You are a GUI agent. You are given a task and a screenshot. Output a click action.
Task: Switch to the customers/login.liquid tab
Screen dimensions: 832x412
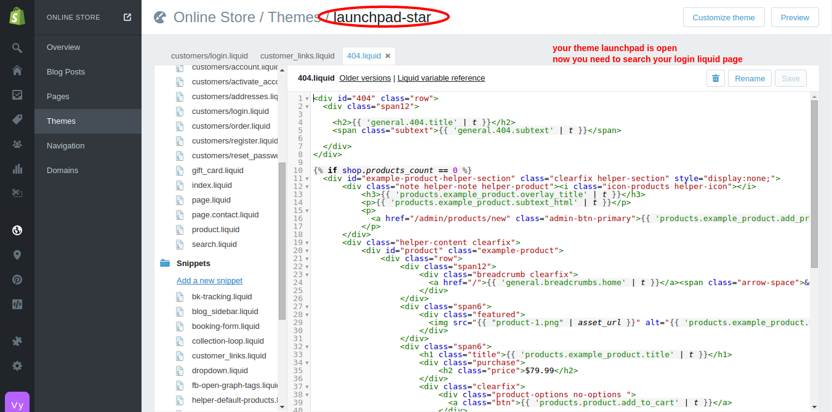(209, 55)
